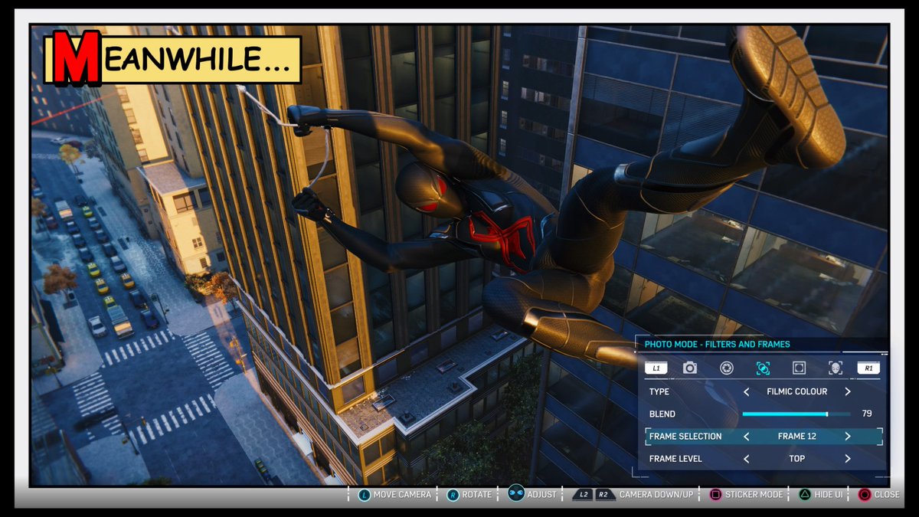Click the L2 camera down icon
This screenshot has height=517, width=919.
[584, 495]
